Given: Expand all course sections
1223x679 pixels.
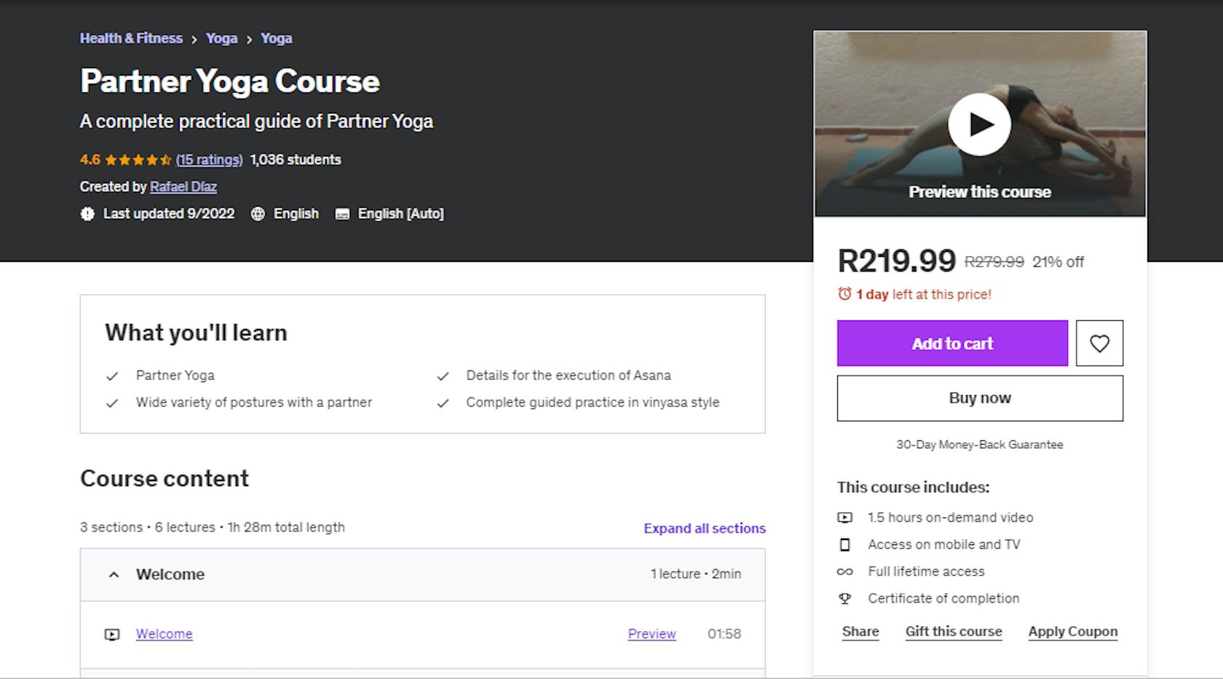Looking at the screenshot, I should tap(703, 528).
